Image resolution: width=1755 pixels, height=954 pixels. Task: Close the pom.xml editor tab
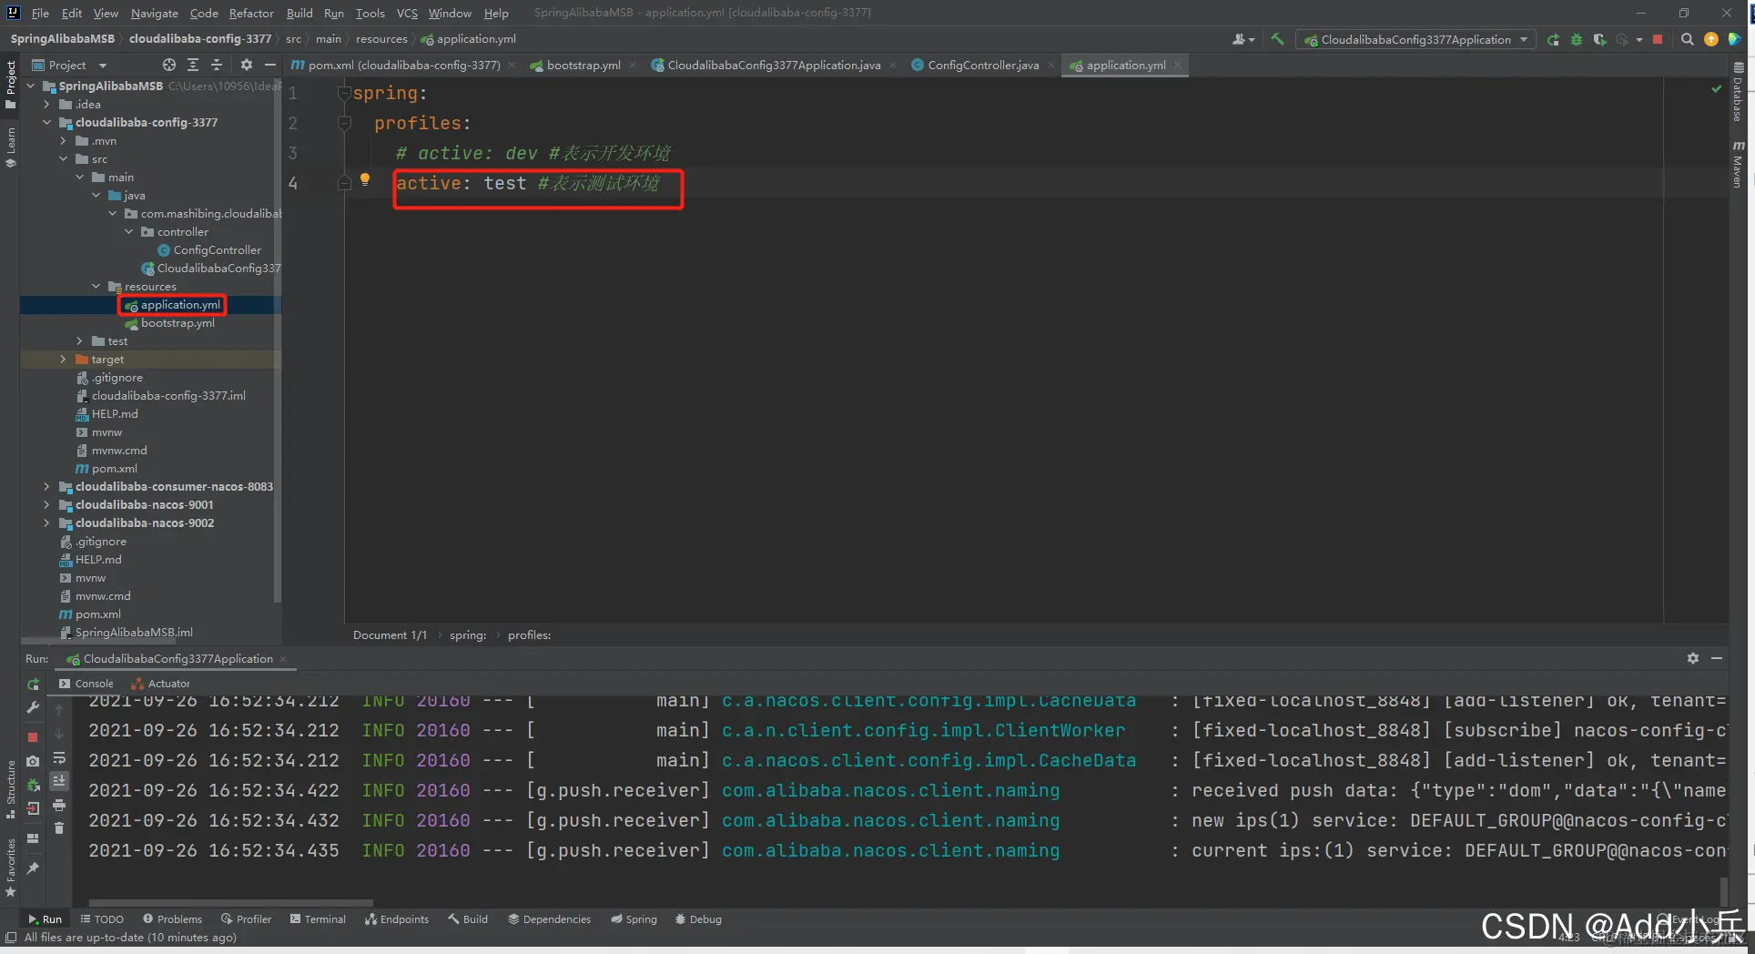[512, 65]
